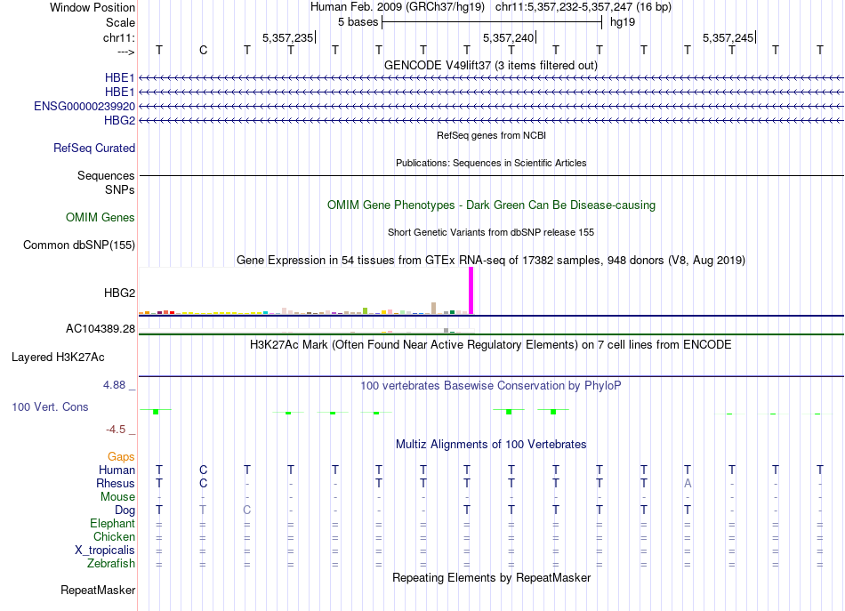Click the 'Publications: Sequences in Scientific Articles' title
The height and width of the screenshot is (611, 845).
[491, 163]
